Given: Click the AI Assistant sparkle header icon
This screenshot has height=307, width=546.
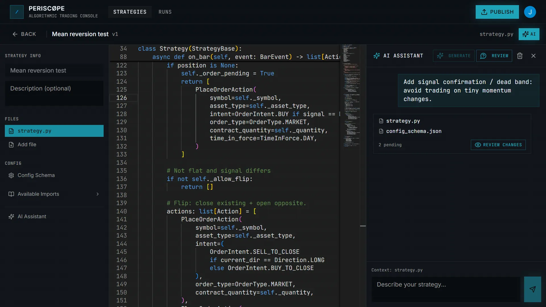Looking at the screenshot, I should point(377,56).
